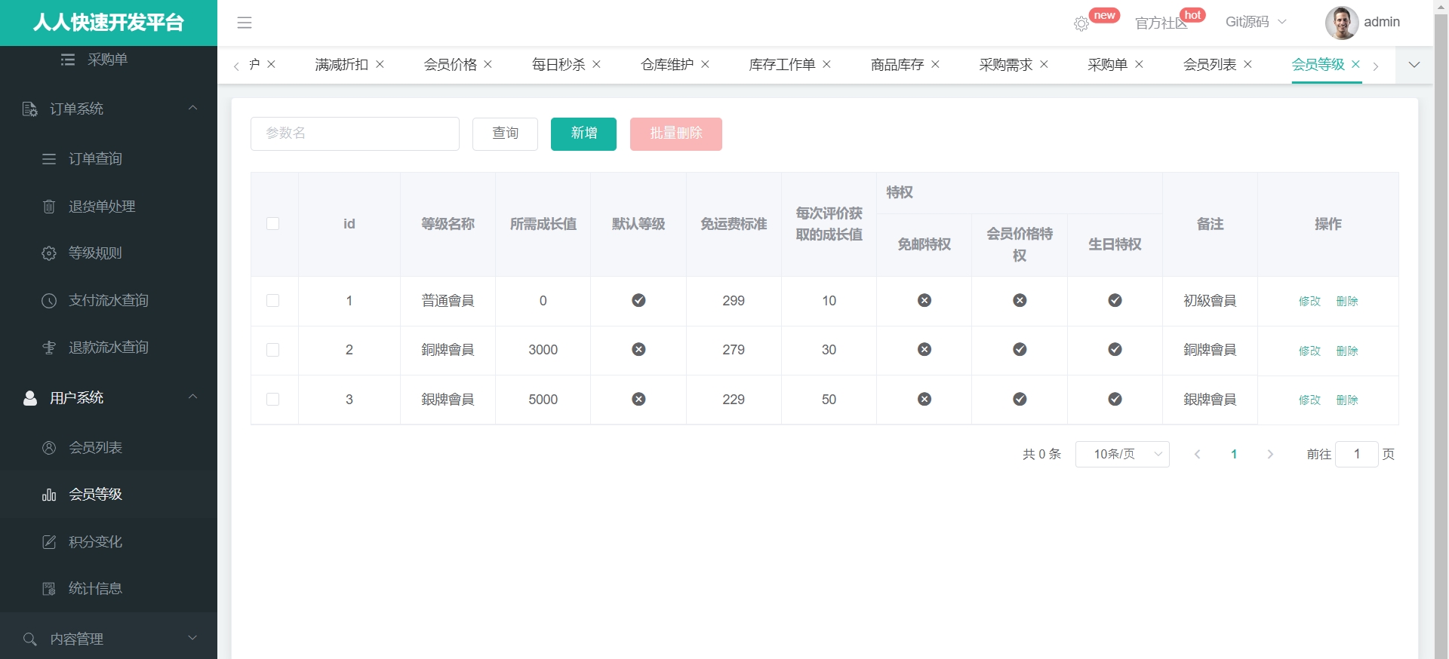Close the 库存工作单 tab
The height and width of the screenshot is (659, 1449).
pos(827,64)
